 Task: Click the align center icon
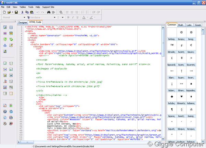tap(72, 12)
